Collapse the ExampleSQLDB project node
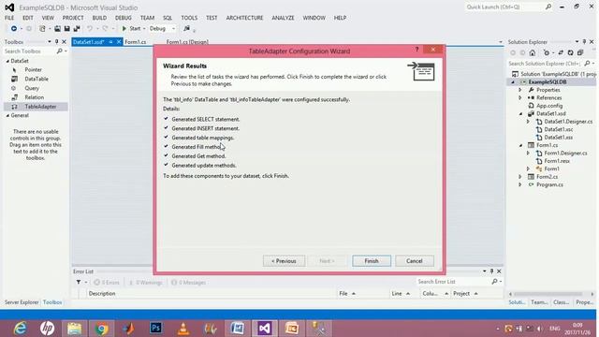The height and width of the screenshot is (337, 599). tap(514, 82)
